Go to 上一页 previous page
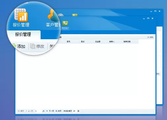This screenshot has width=167, height=120. [29, 111]
